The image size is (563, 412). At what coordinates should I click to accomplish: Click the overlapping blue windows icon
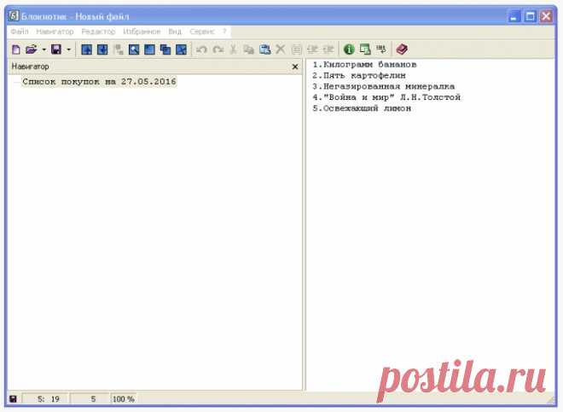[x=165, y=49]
